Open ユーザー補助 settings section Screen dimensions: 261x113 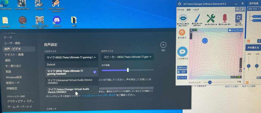(x=12, y=43)
